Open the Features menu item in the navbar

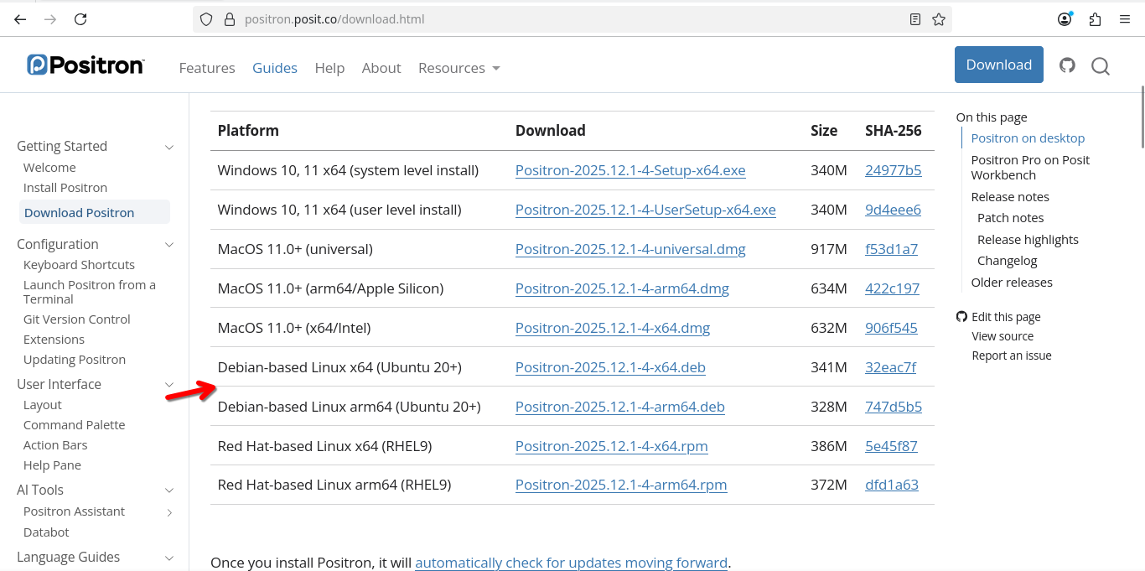[x=207, y=68]
